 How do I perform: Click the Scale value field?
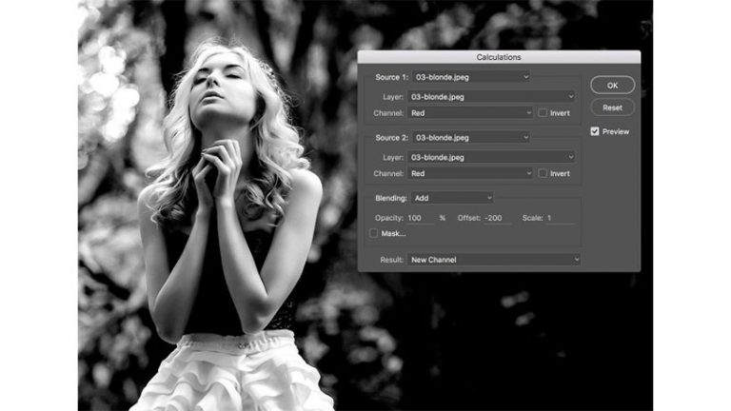(560, 218)
